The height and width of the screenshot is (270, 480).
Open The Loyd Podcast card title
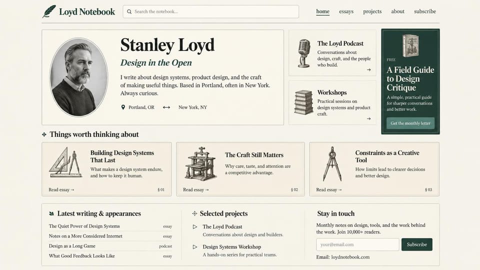(340, 43)
